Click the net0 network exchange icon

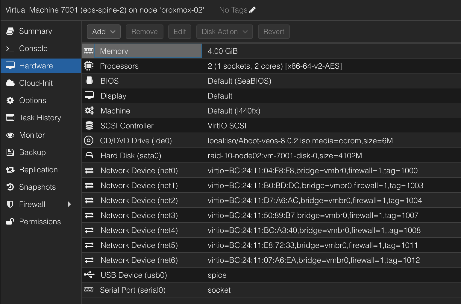(89, 171)
